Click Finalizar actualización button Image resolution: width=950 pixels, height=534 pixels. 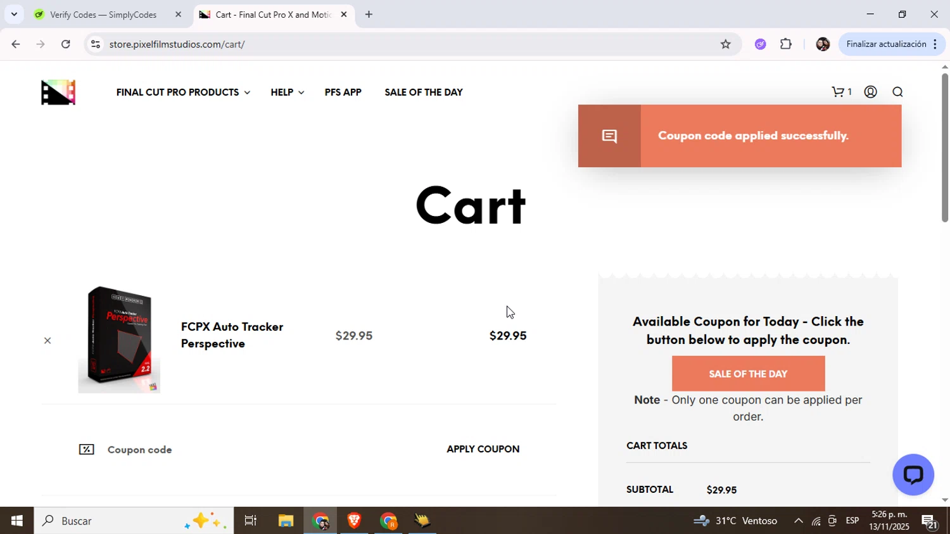coord(892,44)
